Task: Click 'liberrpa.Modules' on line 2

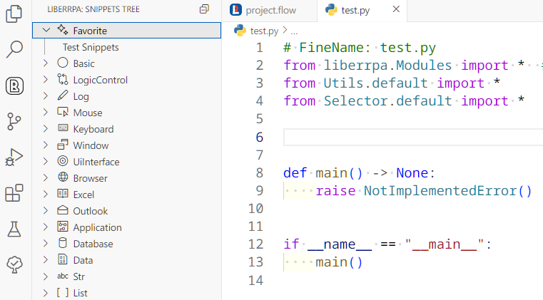Action: click(x=387, y=66)
